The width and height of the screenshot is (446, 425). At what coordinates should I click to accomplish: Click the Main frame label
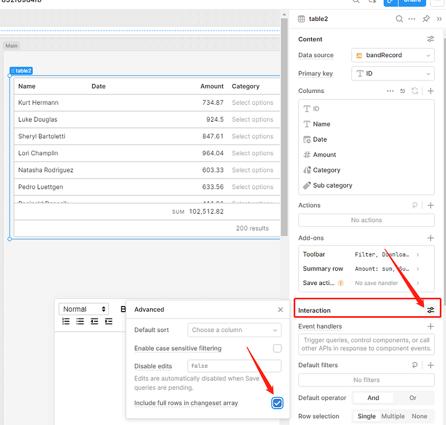click(x=11, y=46)
